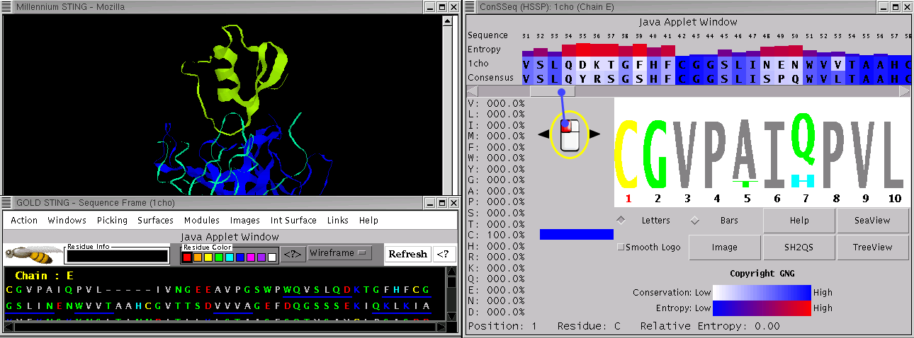914x338 pixels.
Task: Pick the magenta residue color swatch
Action: (x=251, y=257)
